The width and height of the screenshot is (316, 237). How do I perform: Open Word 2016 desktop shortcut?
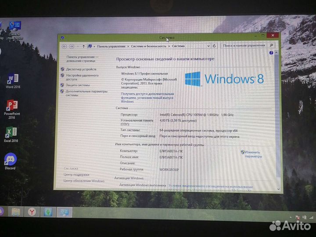[x=13, y=81]
